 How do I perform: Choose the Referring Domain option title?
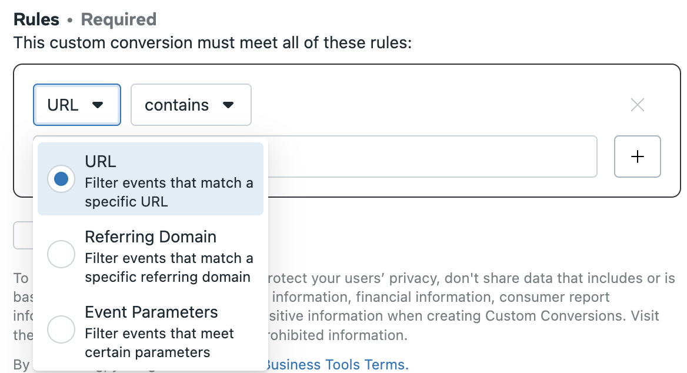(x=151, y=237)
